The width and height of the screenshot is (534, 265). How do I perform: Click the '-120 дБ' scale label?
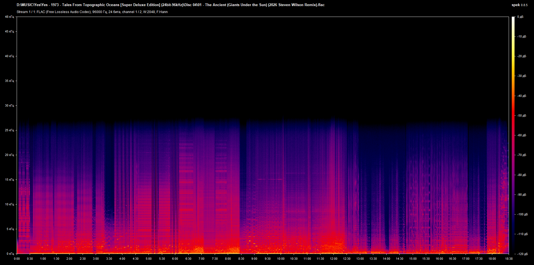(523, 254)
